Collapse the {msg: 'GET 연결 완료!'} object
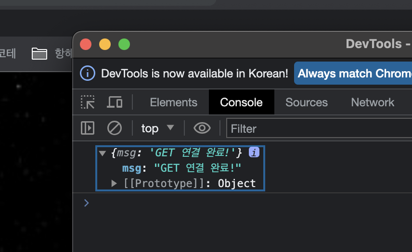 point(102,153)
